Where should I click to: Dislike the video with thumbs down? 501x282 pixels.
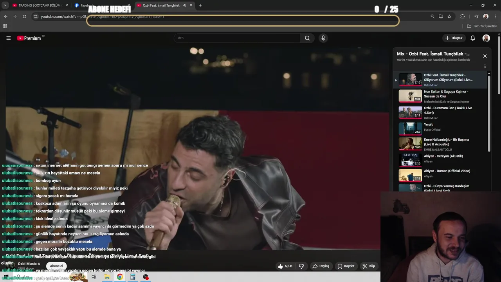click(x=301, y=266)
